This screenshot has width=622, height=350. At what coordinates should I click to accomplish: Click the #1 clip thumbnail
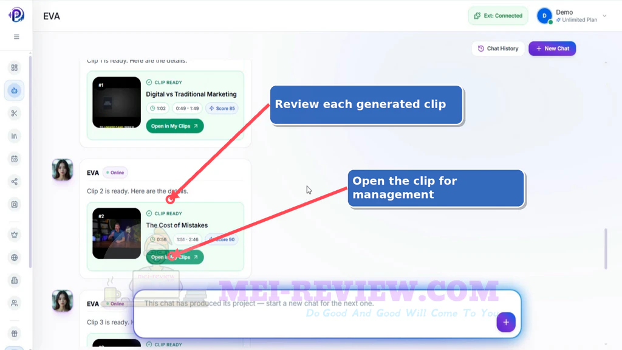(117, 102)
